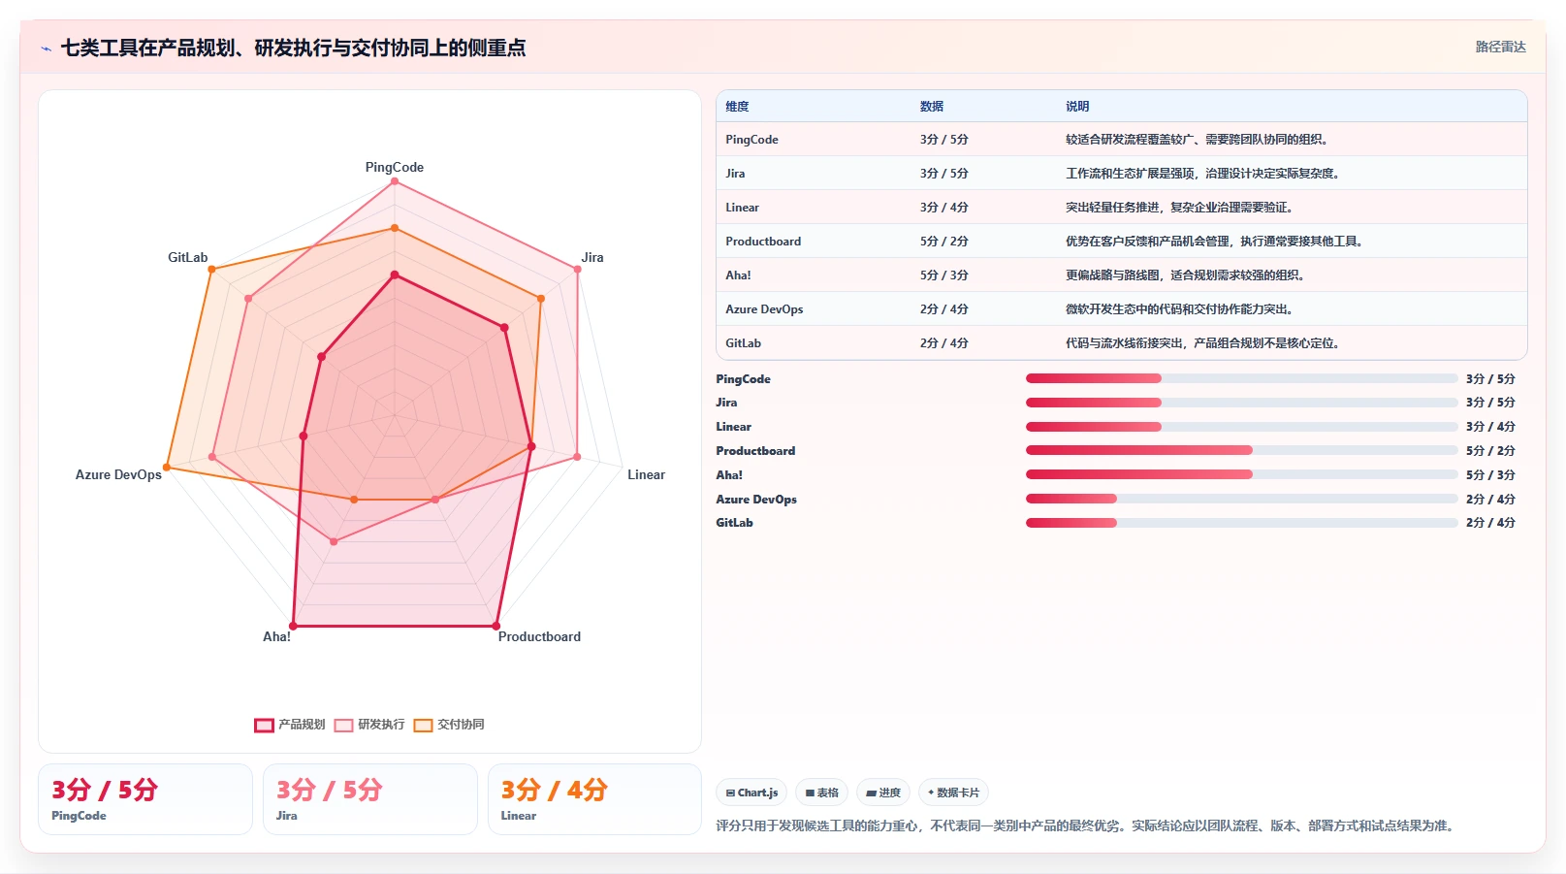This screenshot has width=1566, height=874.
Task: Click the 说明 column header
Action: pos(1077,107)
